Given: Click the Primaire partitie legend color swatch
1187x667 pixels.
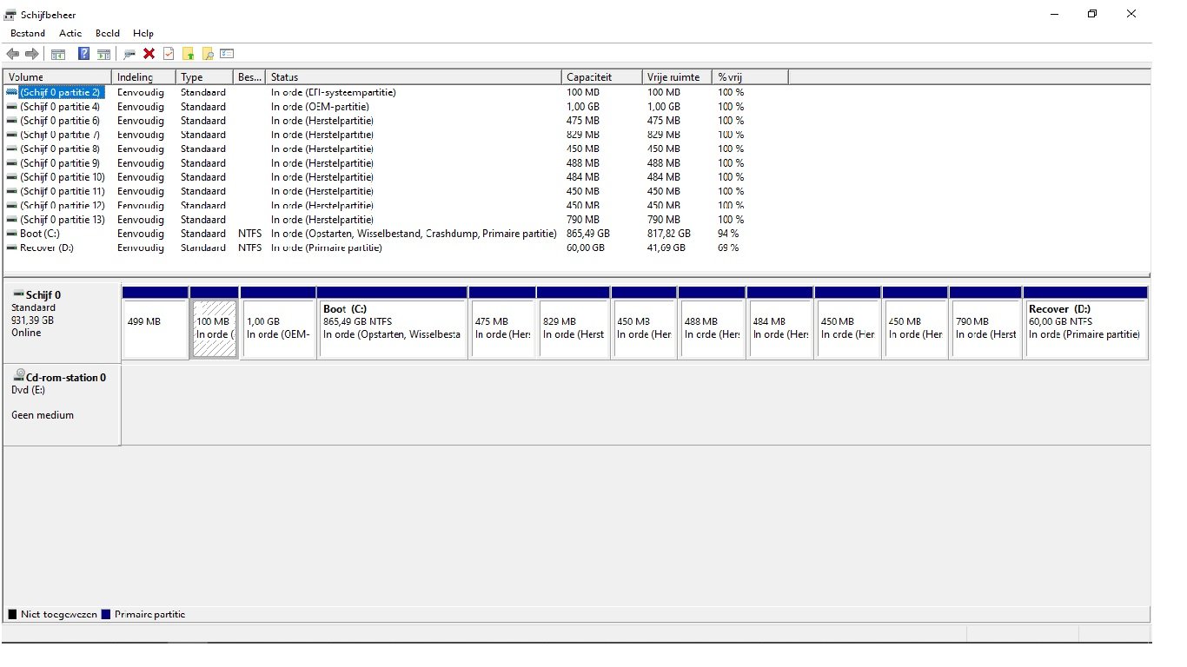Looking at the screenshot, I should (106, 614).
